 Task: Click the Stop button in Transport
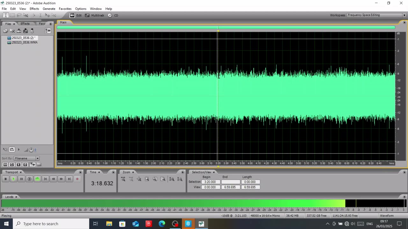click(x=5, y=179)
